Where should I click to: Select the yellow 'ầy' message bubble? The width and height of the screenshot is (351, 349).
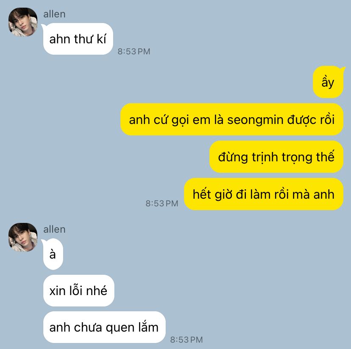328,82
